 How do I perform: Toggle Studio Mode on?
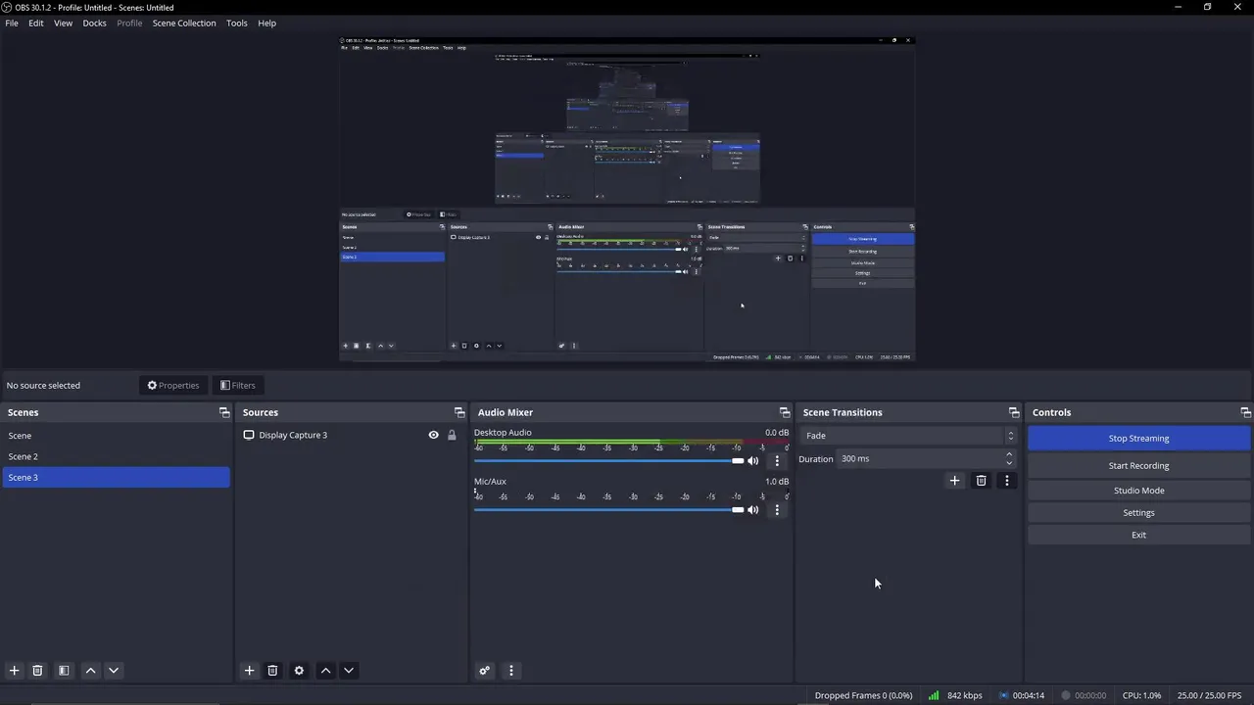1138,490
